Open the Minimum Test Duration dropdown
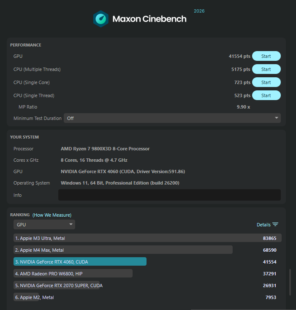296x310 pixels. coord(172,118)
